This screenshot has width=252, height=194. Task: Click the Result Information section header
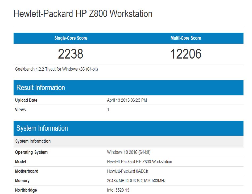click(x=41, y=88)
